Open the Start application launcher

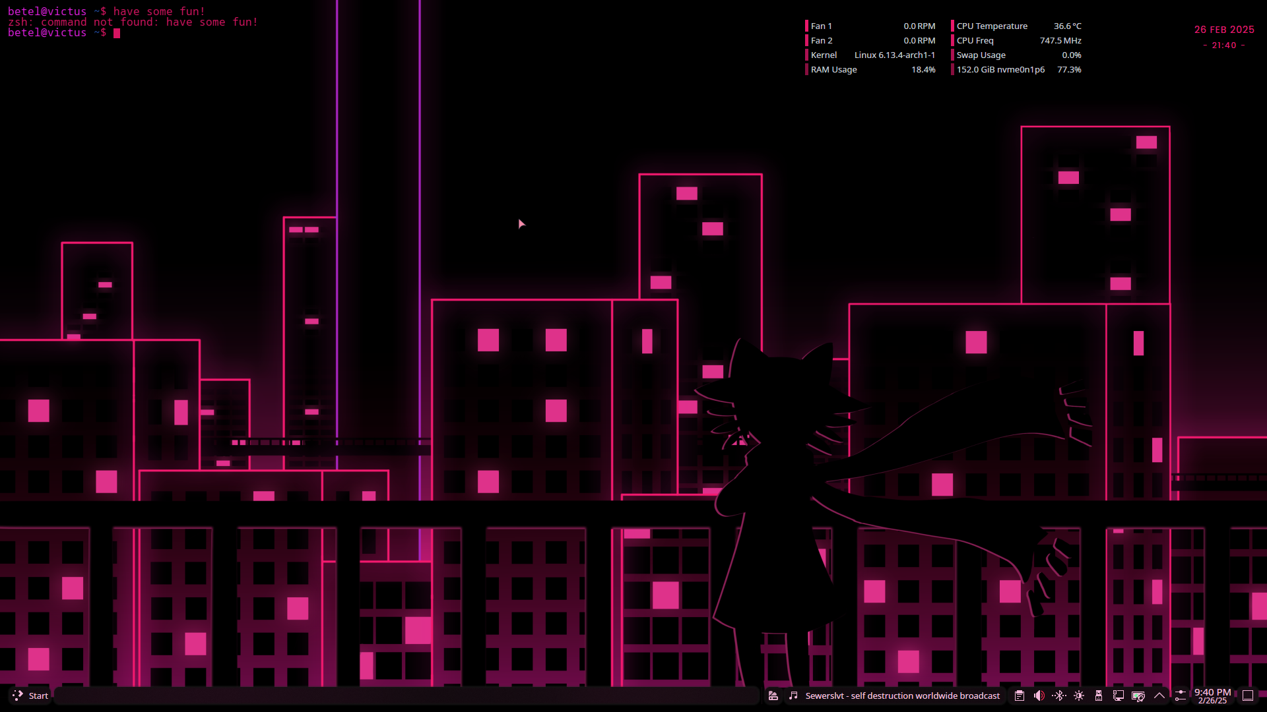click(30, 696)
